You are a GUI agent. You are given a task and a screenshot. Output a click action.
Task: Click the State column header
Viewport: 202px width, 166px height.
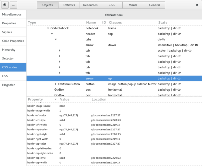[162, 23]
